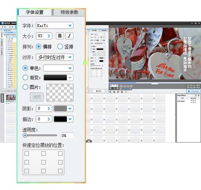Screen dimensions: 201x190
Task: Switch to the 字体设置 tab
Action: 35,12
